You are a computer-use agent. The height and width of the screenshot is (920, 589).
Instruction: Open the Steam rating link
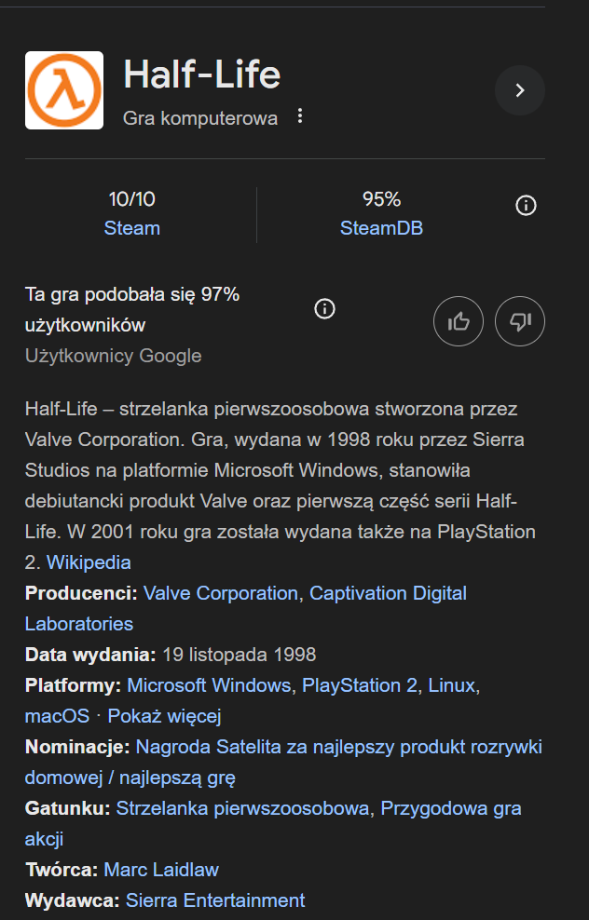pos(131,228)
